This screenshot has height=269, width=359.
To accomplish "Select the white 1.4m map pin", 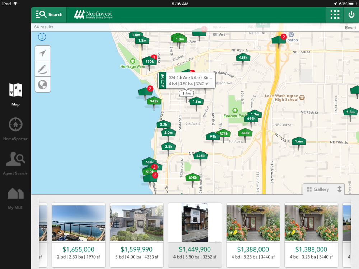I will (186, 93).
